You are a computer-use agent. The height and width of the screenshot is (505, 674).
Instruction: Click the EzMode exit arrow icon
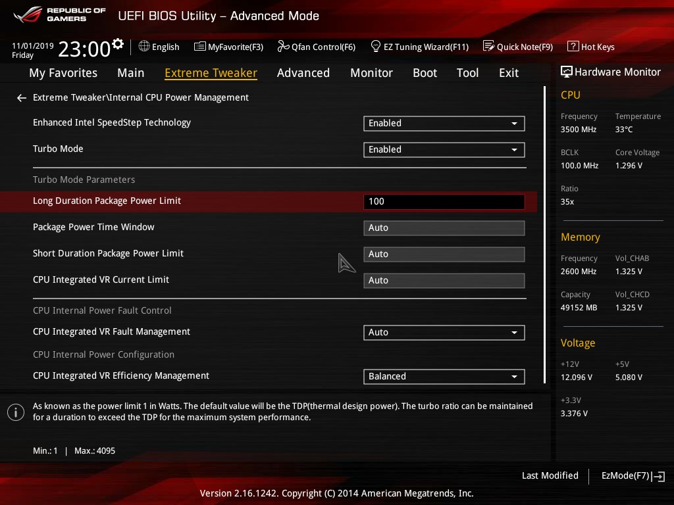(658, 476)
